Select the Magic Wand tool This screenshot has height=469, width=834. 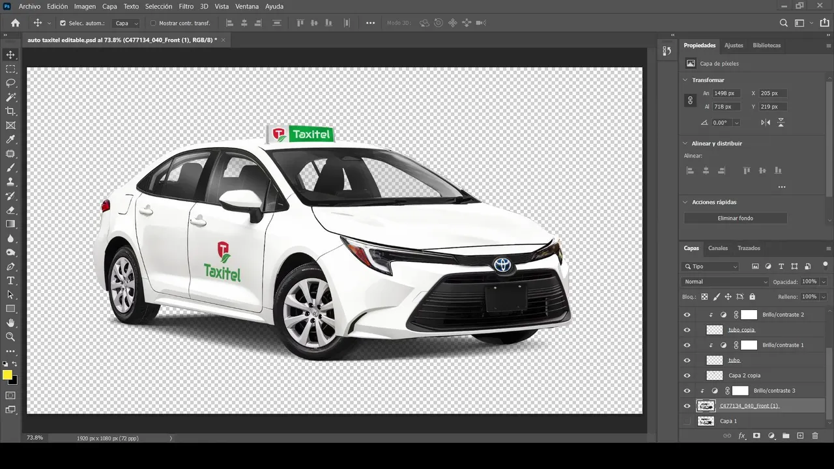tap(10, 97)
